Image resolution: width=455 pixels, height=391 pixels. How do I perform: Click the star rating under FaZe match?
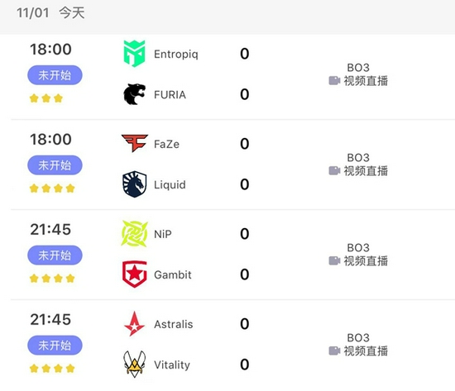pyautogui.click(x=52, y=188)
